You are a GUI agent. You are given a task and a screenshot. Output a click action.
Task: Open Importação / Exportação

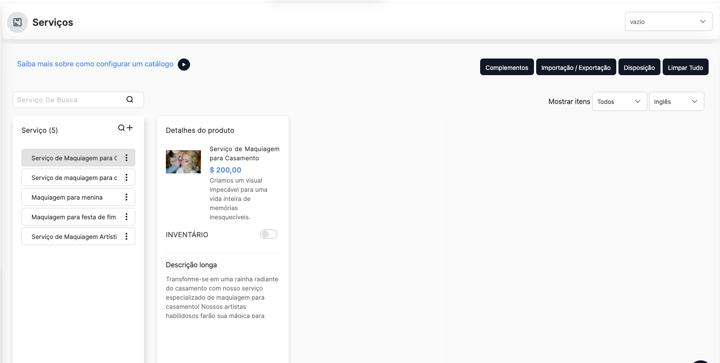click(x=576, y=67)
